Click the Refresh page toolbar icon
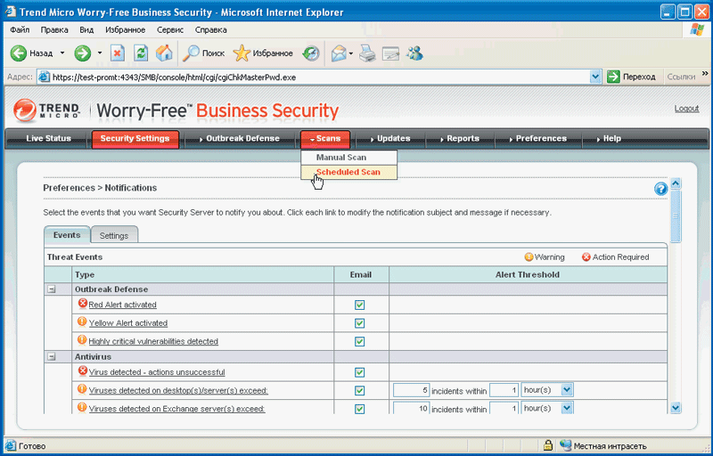The width and height of the screenshot is (713, 456). tap(141, 53)
